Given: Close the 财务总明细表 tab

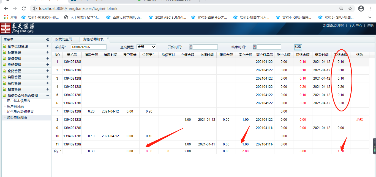Looking at the screenshot, I should pos(108,39).
